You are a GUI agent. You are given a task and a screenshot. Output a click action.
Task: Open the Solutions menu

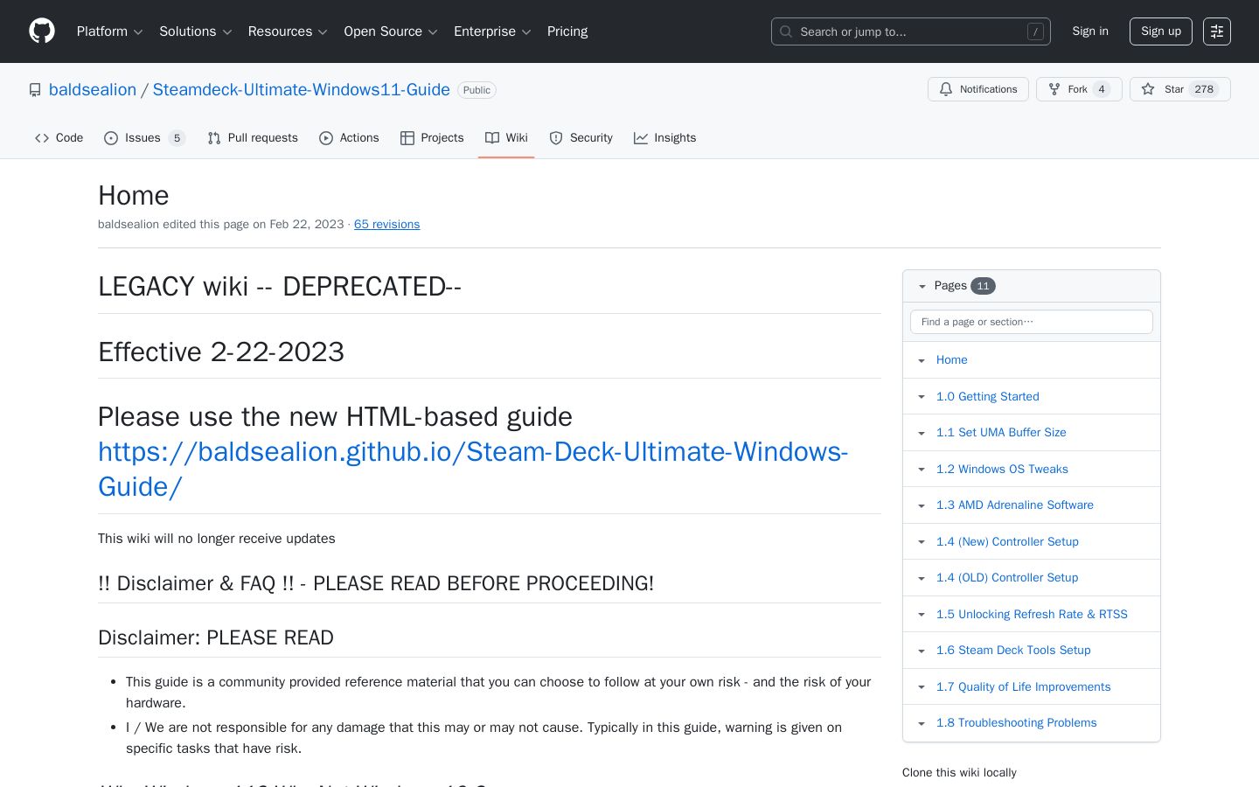(196, 31)
